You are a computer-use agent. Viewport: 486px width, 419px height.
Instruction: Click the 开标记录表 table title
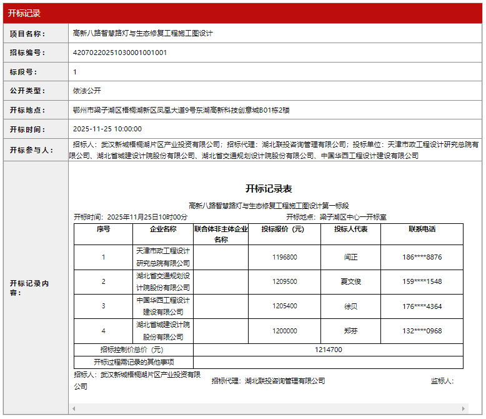click(x=268, y=189)
